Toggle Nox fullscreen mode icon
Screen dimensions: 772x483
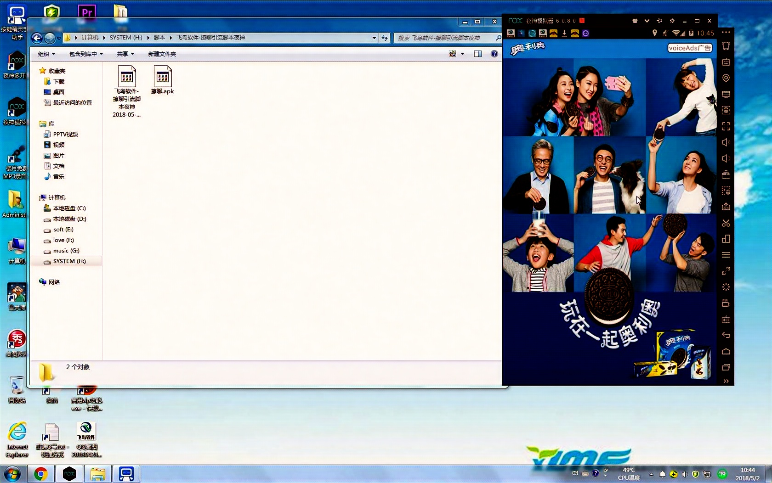tap(726, 126)
